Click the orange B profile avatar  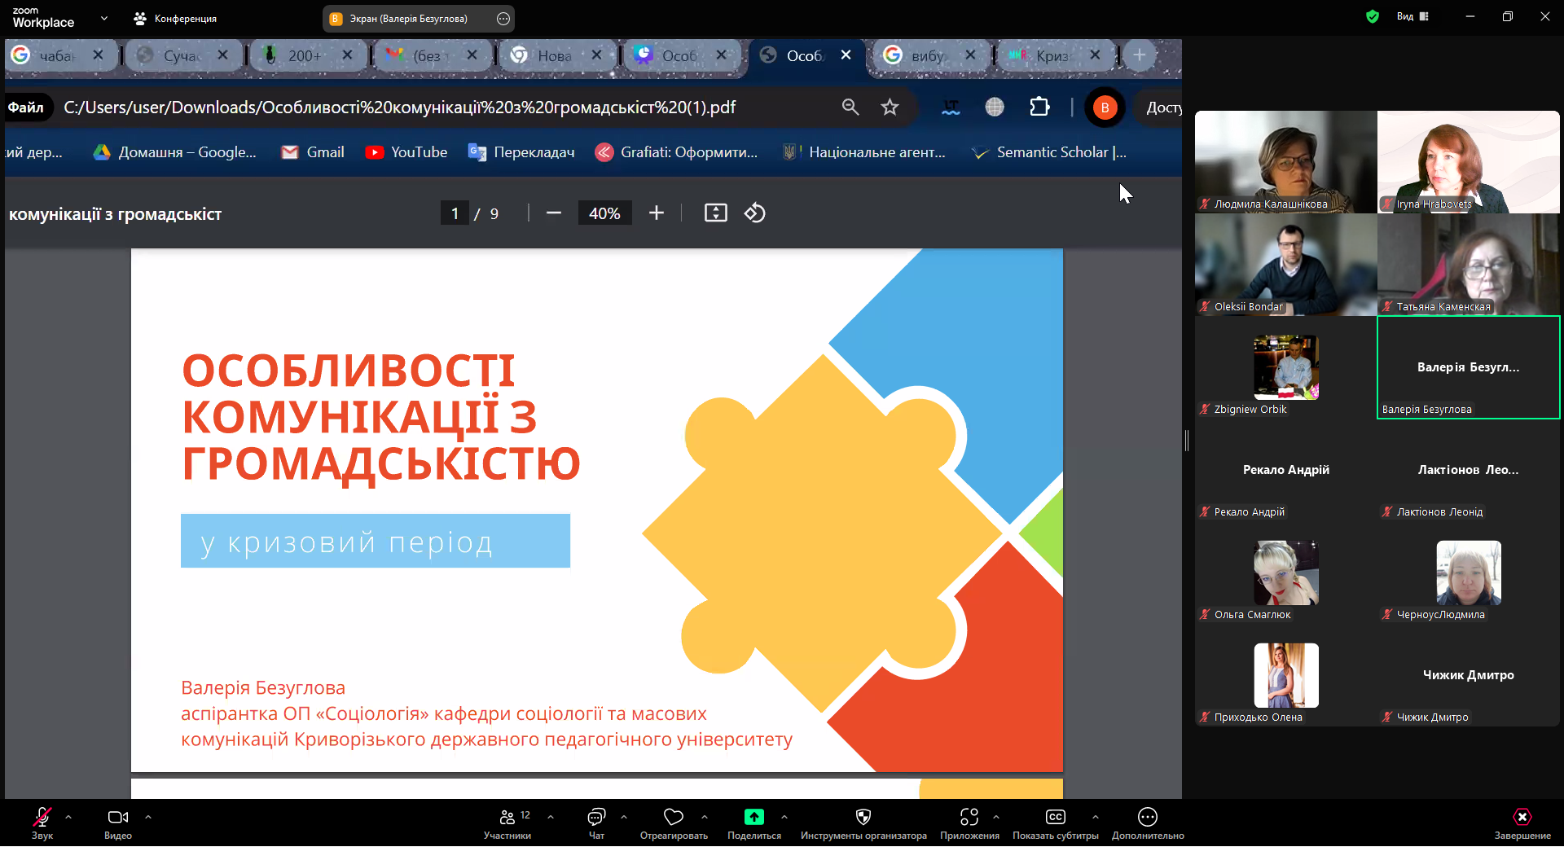[1105, 108]
